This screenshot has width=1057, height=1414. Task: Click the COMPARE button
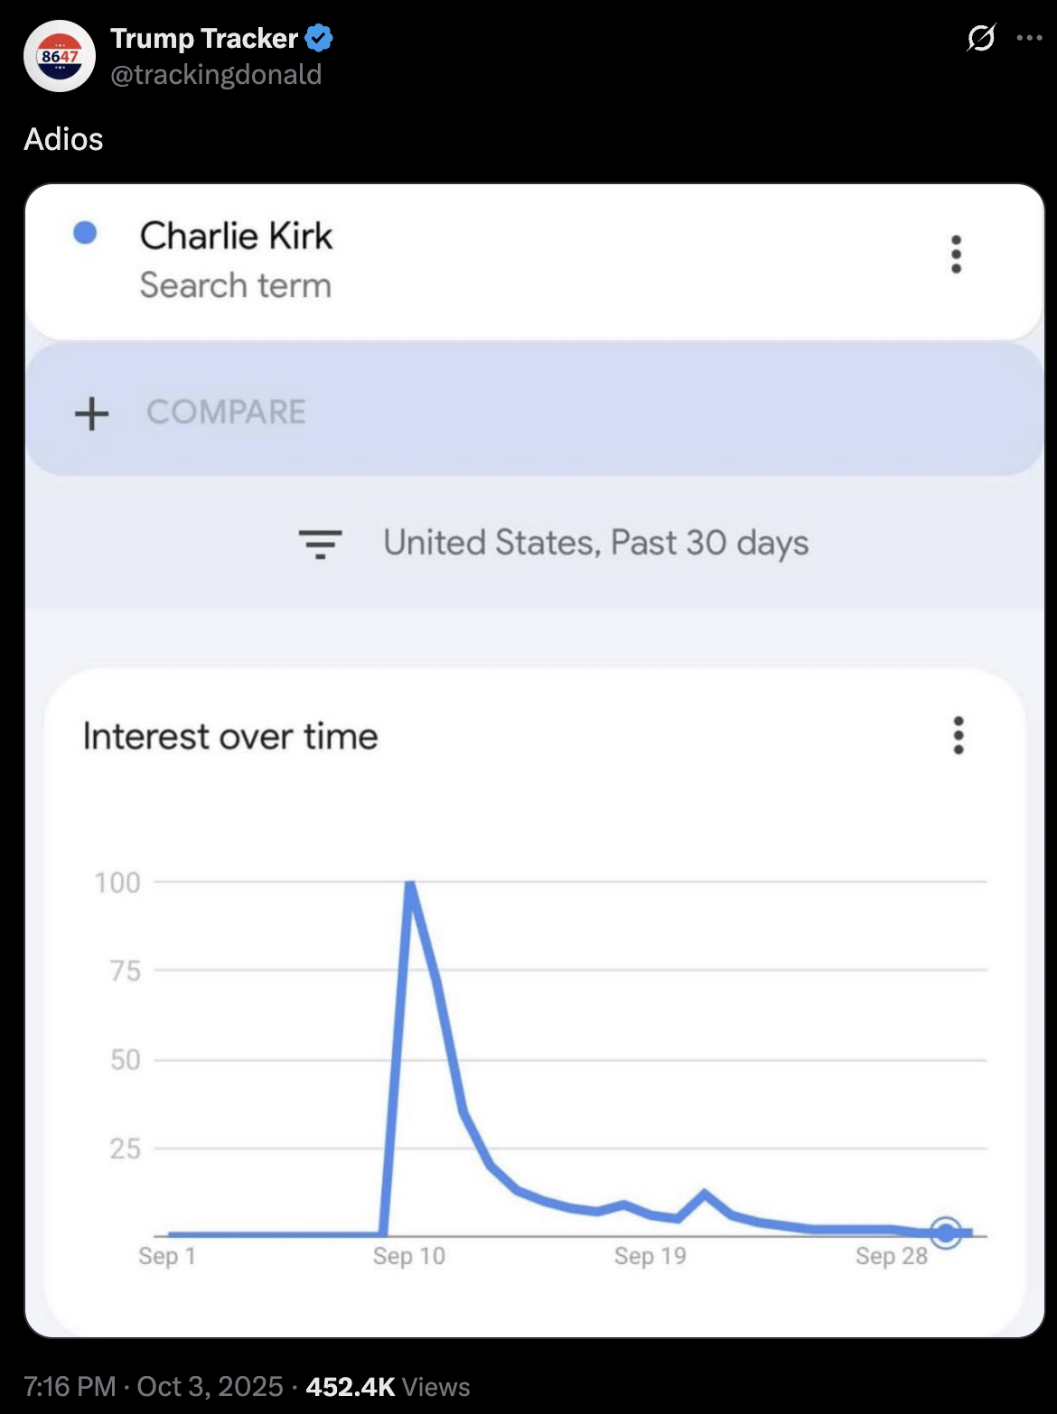tap(226, 413)
